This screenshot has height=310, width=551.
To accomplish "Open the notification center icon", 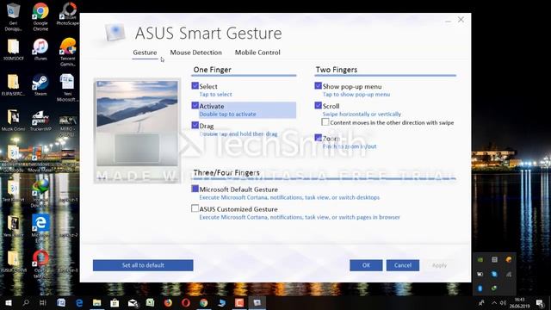I will point(540,302).
